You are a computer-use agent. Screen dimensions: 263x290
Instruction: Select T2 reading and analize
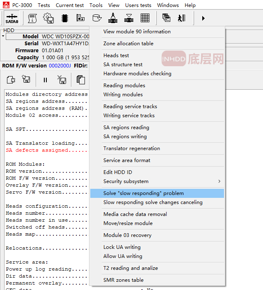157,268
